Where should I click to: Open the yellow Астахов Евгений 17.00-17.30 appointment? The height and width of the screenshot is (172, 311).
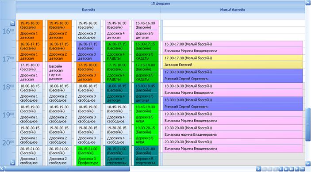pyautogui.click(x=233, y=62)
